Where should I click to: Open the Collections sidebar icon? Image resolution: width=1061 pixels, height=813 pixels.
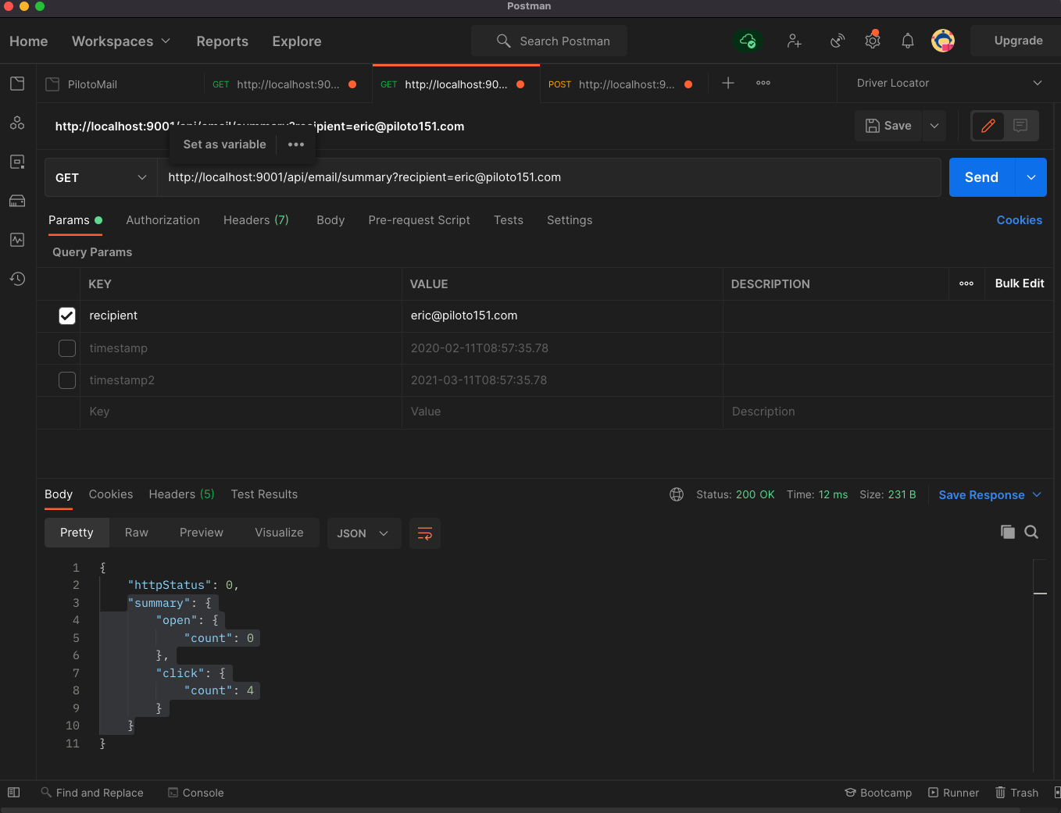click(17, 84)
